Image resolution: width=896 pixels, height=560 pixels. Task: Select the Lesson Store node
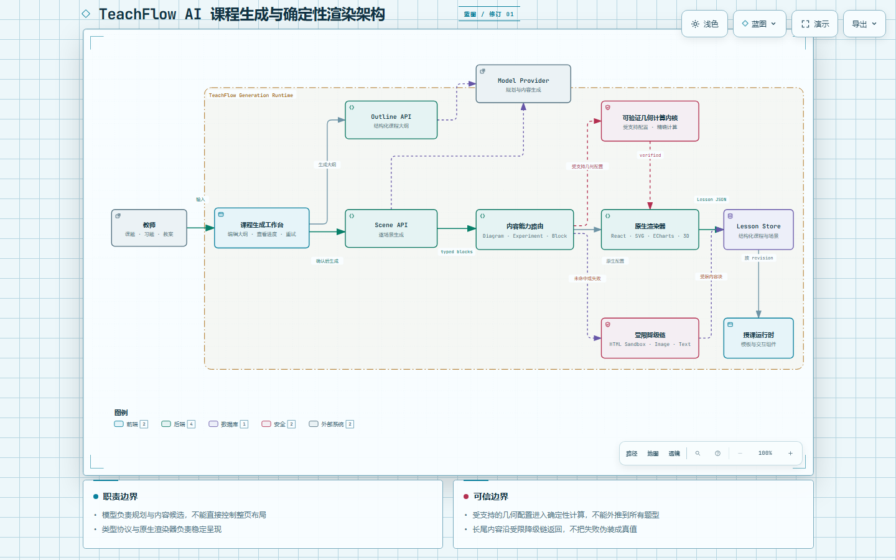[x=758, y=230]
